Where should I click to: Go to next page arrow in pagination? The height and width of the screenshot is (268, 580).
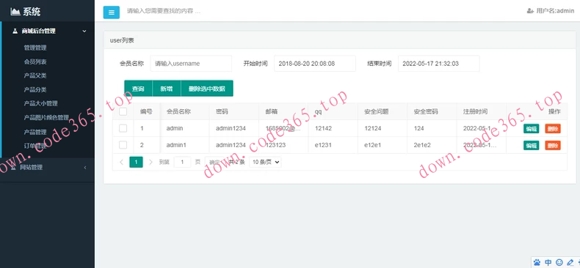tap(151, 162)
